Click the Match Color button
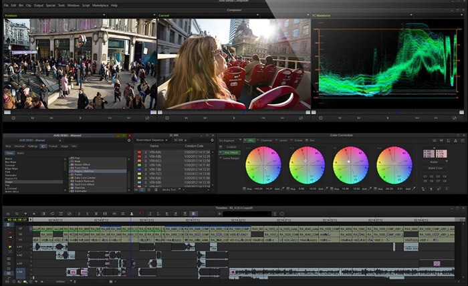The width and height of the screenshot is (468, 286). pyautogui.click(x=435, y=168)
